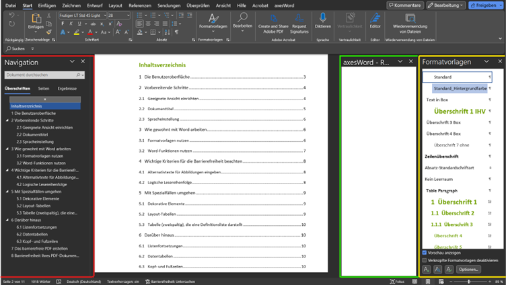Viewport: 506px width, 285px height.
Task: Open the font name dropdown
Action: point(104,15)
